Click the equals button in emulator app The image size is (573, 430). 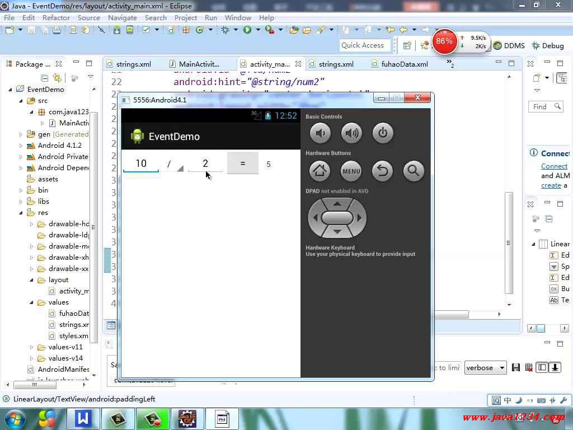coord(243,163)
